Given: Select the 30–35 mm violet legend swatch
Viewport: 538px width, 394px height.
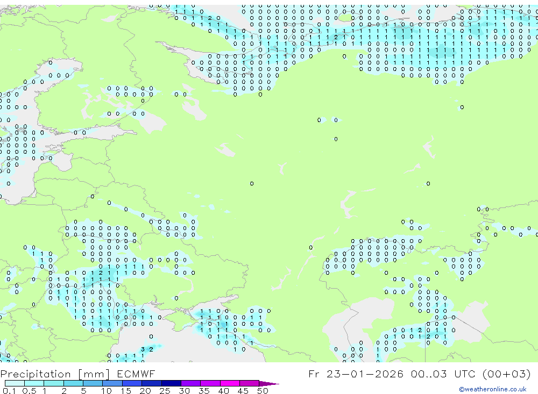Looking at the screenshot, I should [x=190, y=383].
